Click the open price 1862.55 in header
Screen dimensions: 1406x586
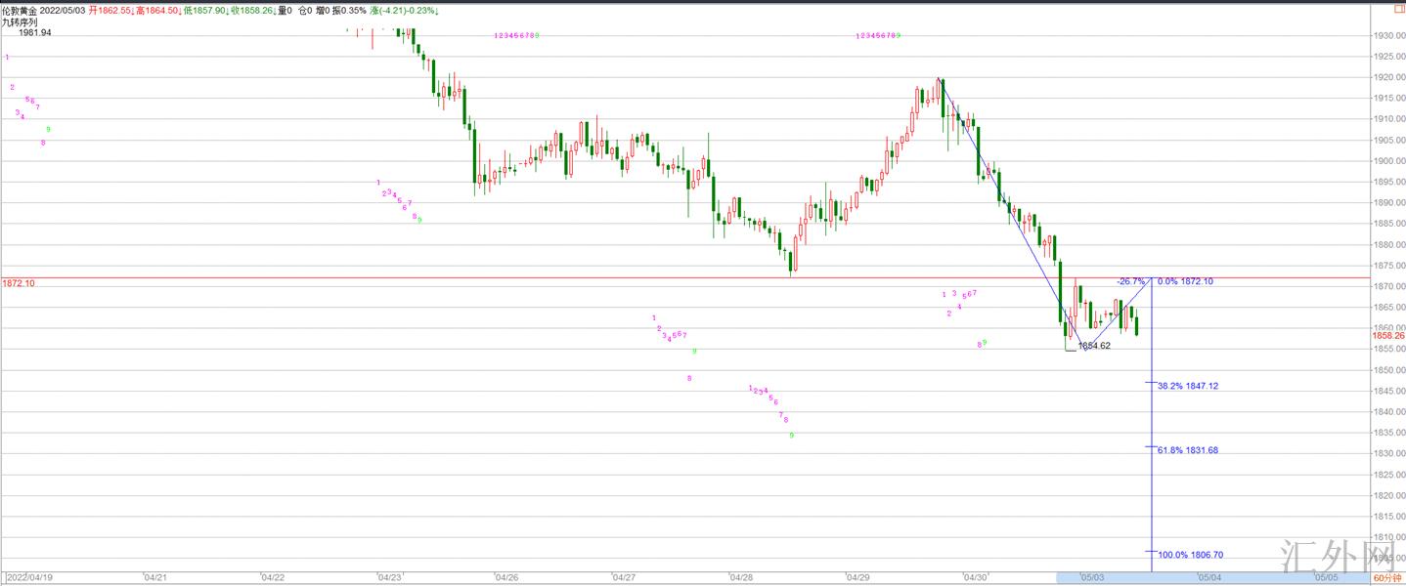pos(113,10)
